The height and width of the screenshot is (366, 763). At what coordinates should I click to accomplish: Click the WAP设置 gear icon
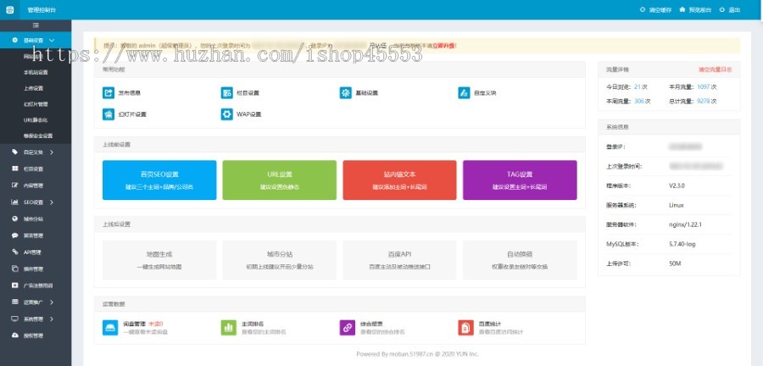[226, 114]
